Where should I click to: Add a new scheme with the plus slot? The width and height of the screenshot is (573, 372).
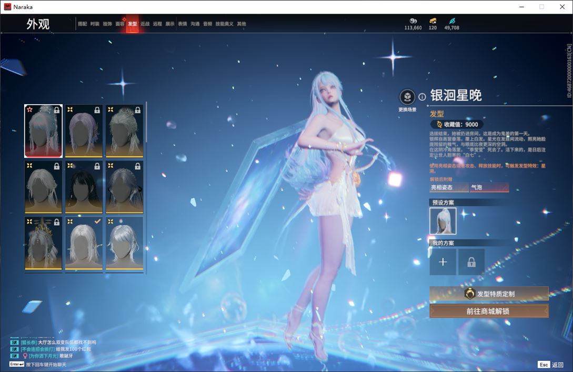coord(443,262)
